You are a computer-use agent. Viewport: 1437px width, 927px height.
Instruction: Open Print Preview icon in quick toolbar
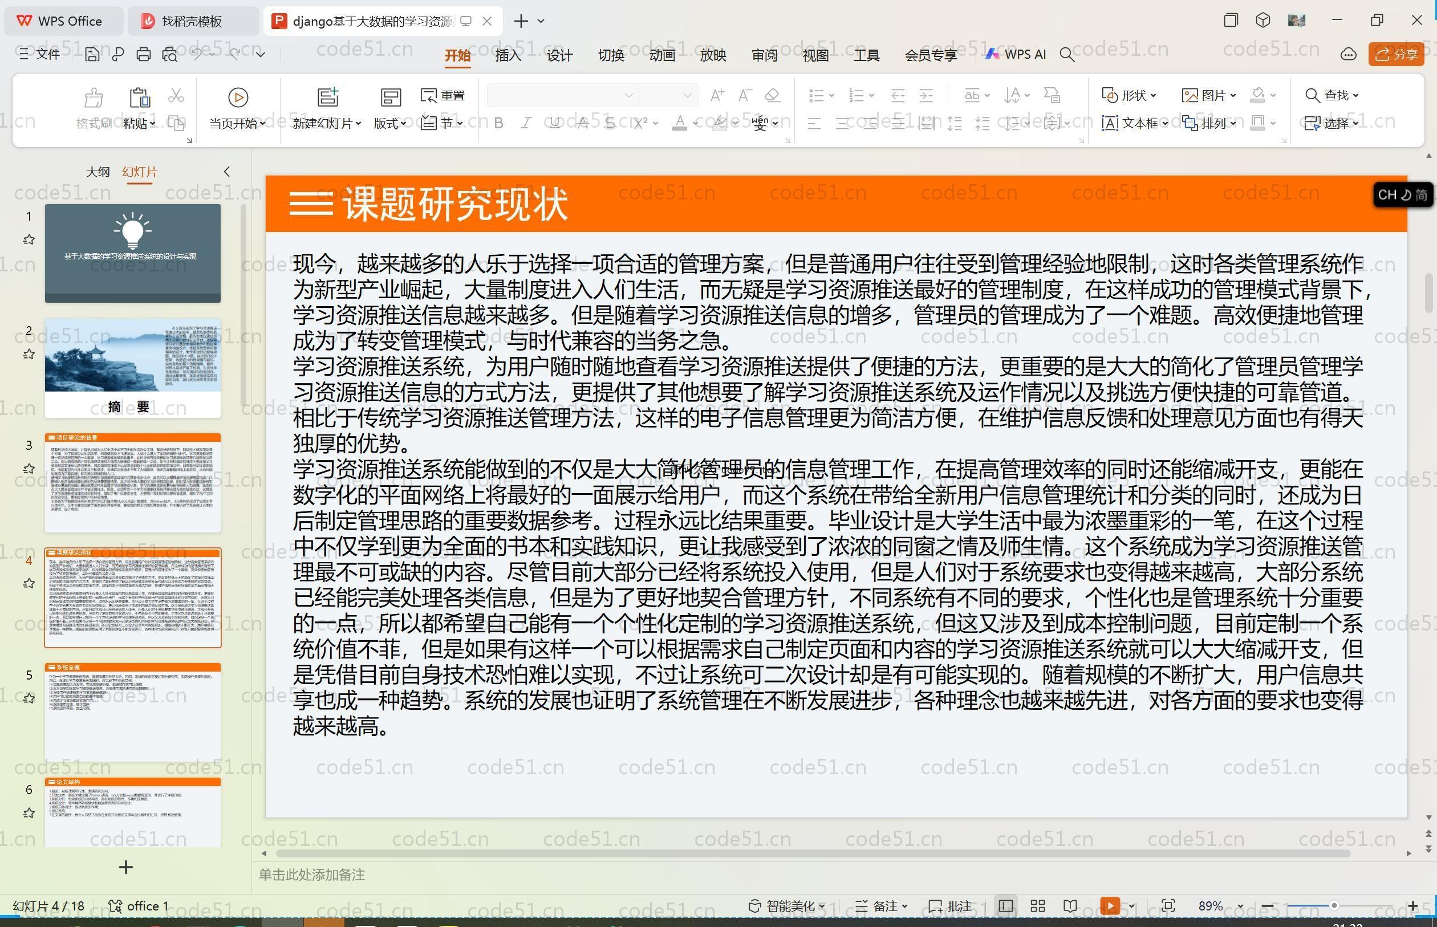(170, 55)
